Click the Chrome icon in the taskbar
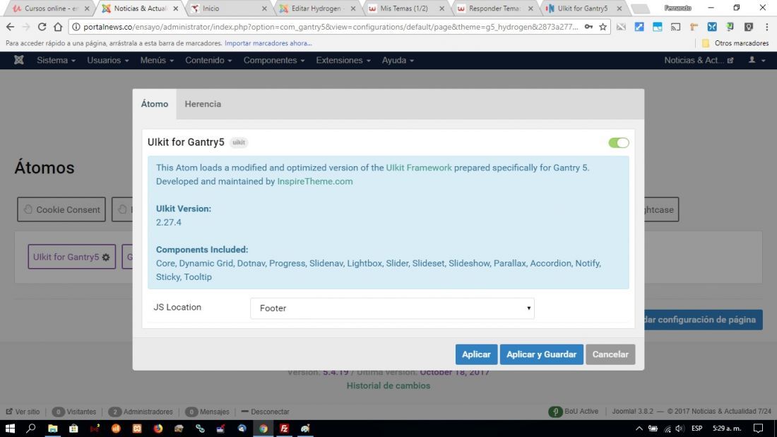The height and width of the screenshot is (437, 777). [x=263, y=428]
